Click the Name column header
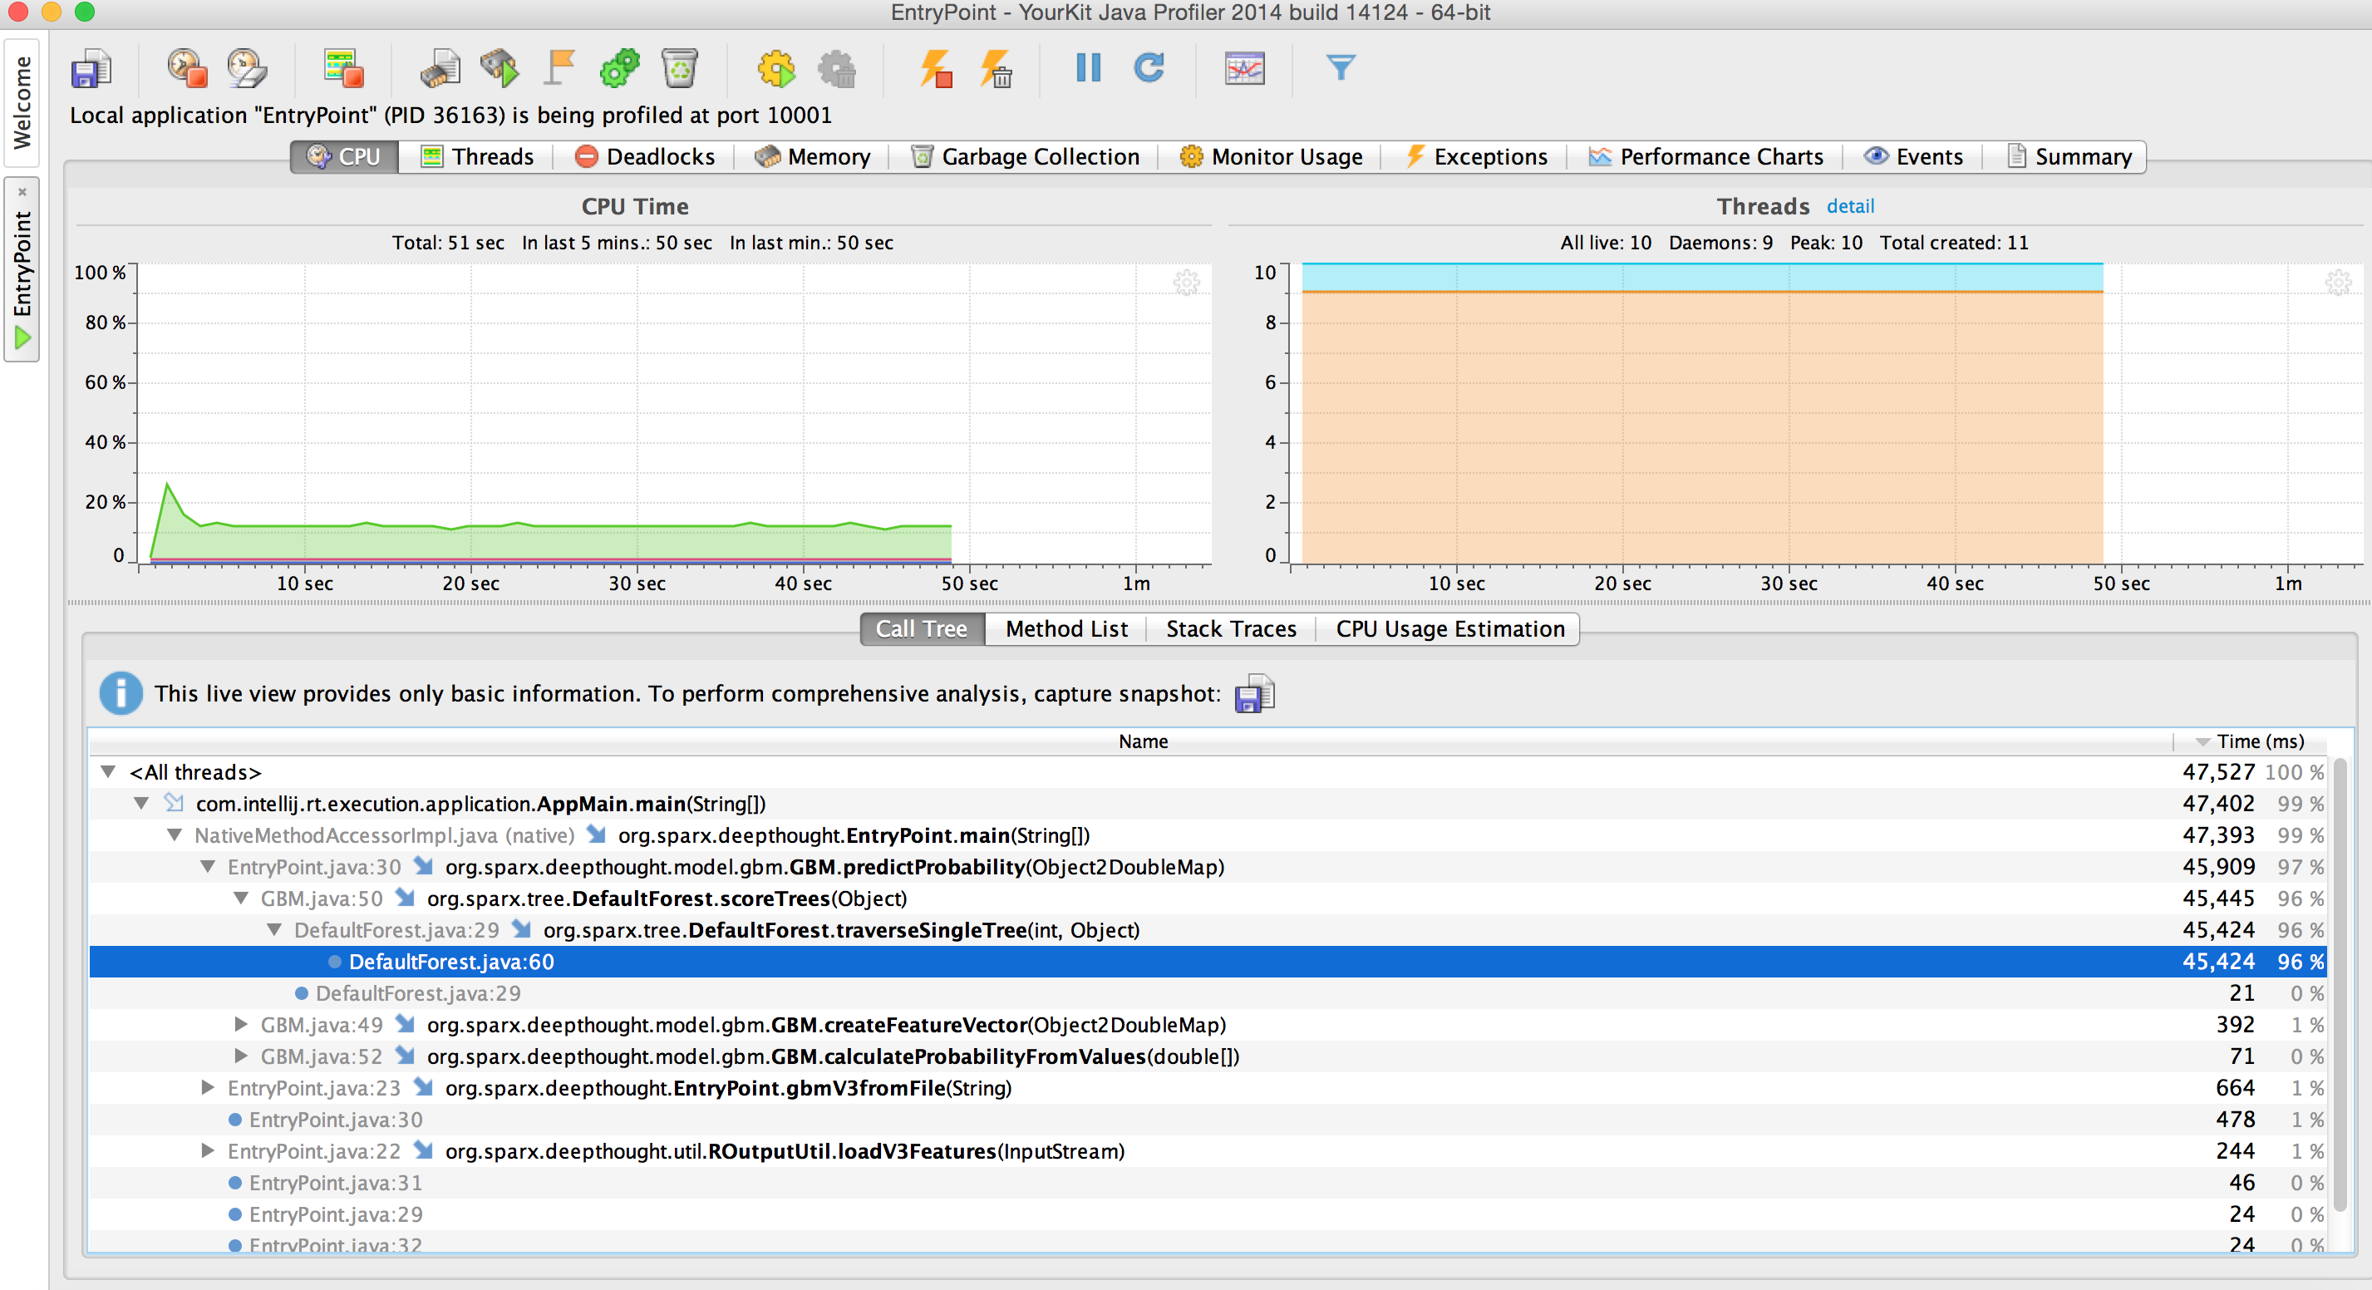Screen dimensions: 2372x1290 (x=1143, y=741)
